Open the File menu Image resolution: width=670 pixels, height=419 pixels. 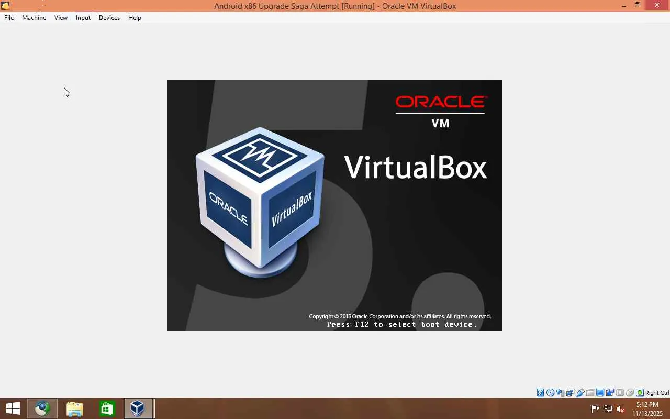coord(9,18)
